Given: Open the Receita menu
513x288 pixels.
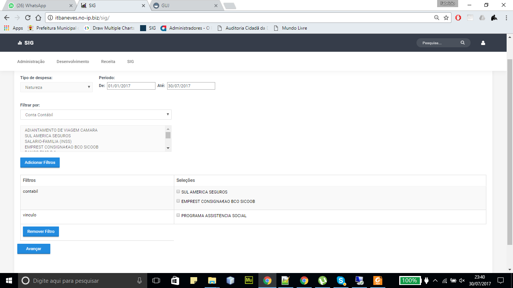Looking at the screenshot, I should pos(108,61).
